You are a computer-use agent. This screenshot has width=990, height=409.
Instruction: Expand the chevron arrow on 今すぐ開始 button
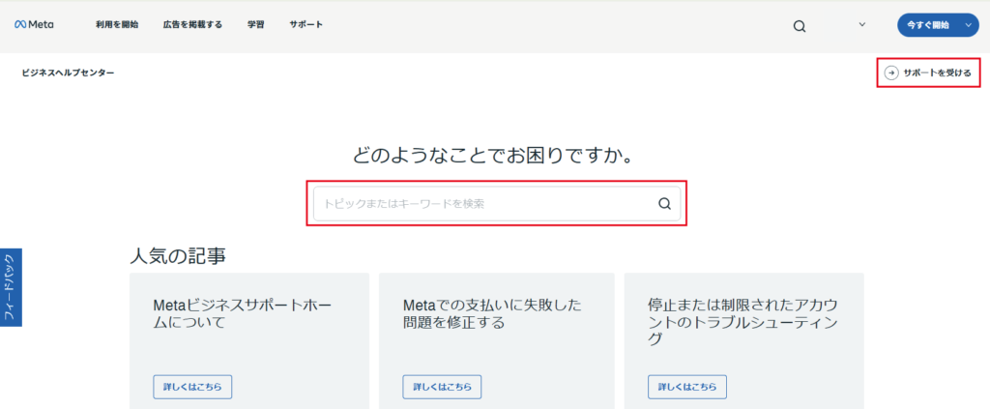tap(969, 25)
